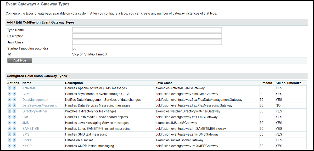Open the SAMETIME name link

[31, 128]
